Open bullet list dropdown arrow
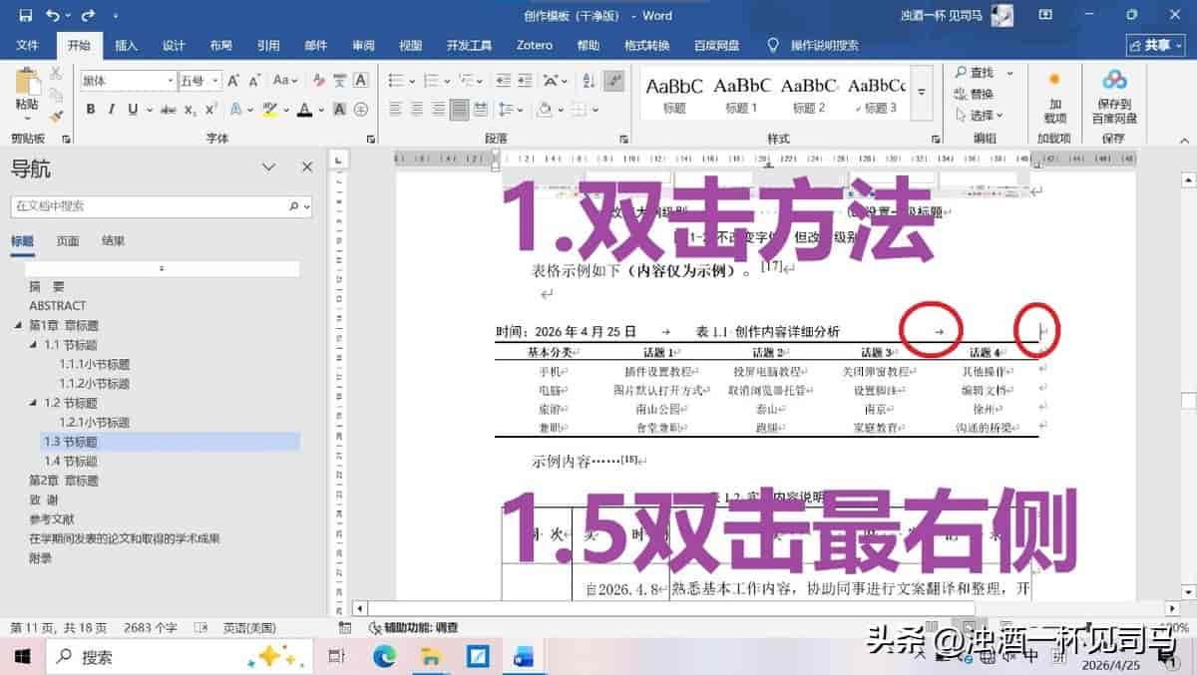Image resolution: width=1197 pixels, height=675 pixels. 412,82
